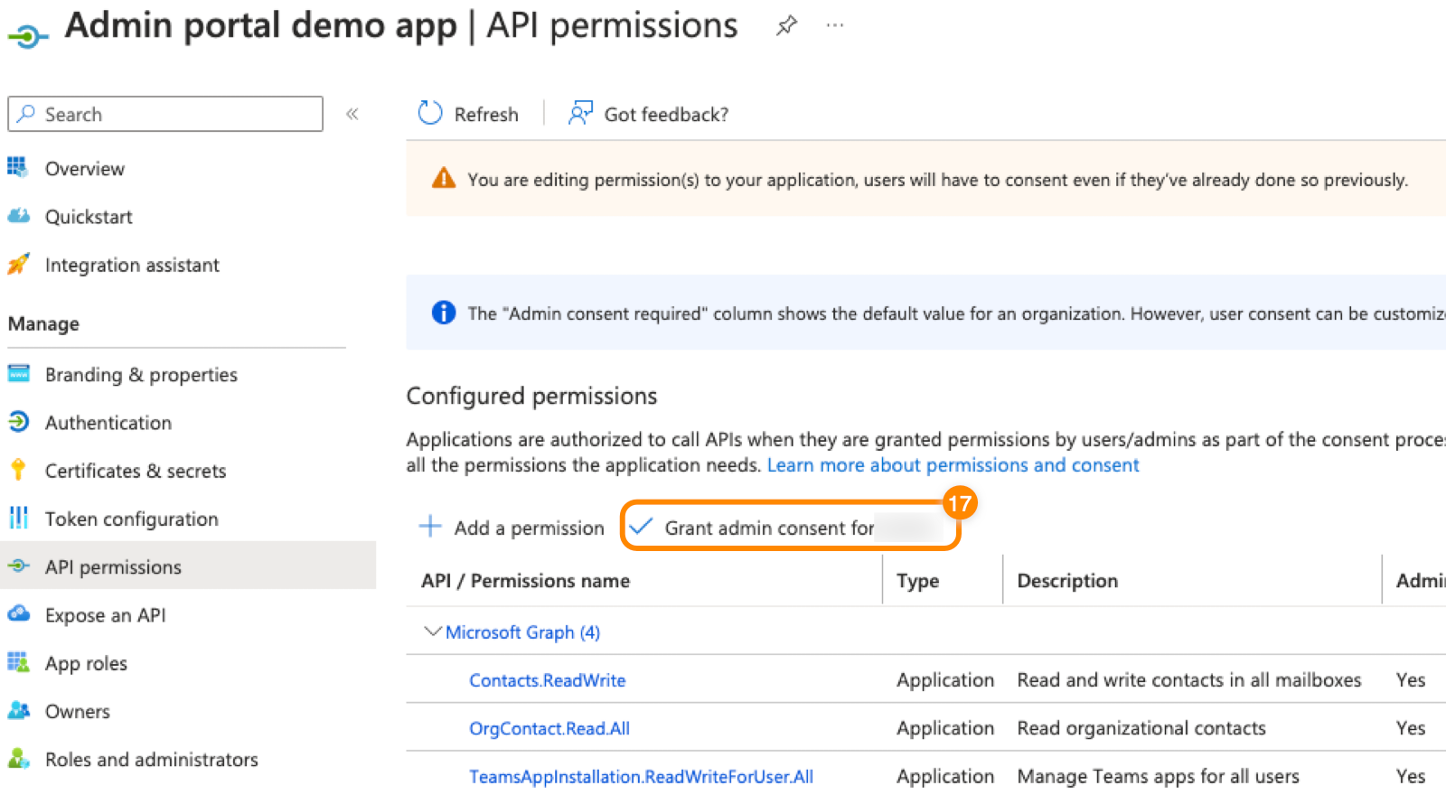Click the Quickstart cloud icon
Screen dimensions: 1446x795
[x=18, y=216]
